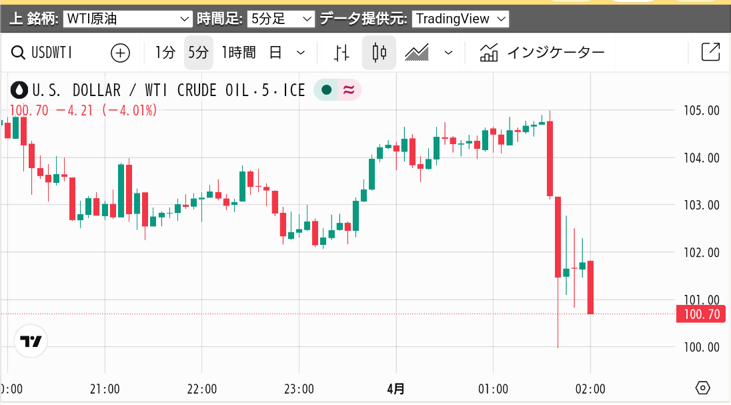Select the candlestick chart style icon
731x405 pixels.
(380, 53)
